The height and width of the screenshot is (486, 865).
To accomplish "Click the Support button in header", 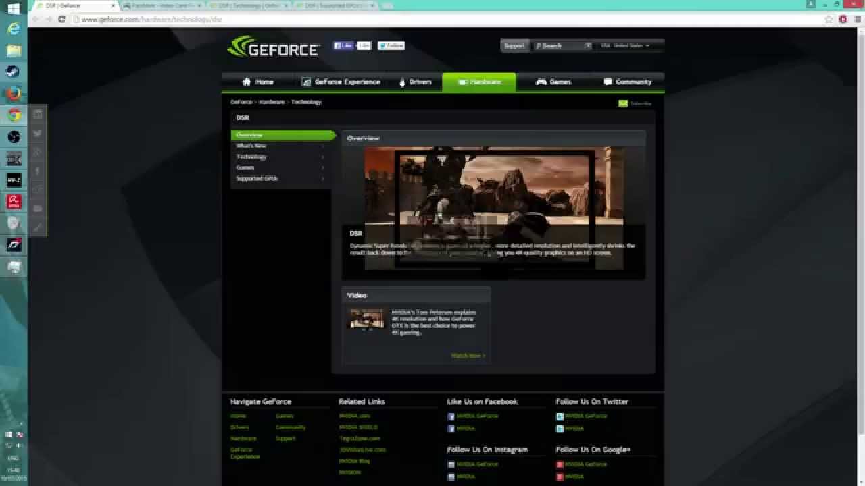I will click(x=514, y=45).
